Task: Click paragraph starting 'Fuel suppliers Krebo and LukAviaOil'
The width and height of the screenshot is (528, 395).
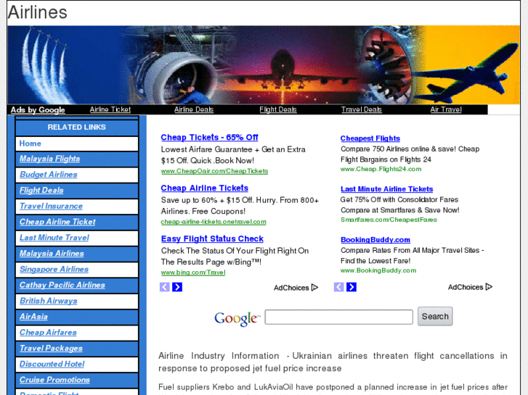Action: click(333, 388)
